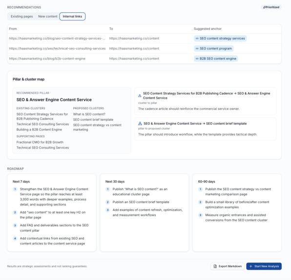
Task: Click the To column header
Action: (x=111, y=29)
